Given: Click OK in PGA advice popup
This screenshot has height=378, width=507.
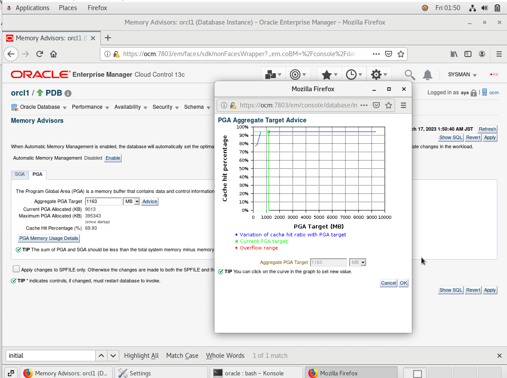Looking at the screenshot, I should coord(403,283).
